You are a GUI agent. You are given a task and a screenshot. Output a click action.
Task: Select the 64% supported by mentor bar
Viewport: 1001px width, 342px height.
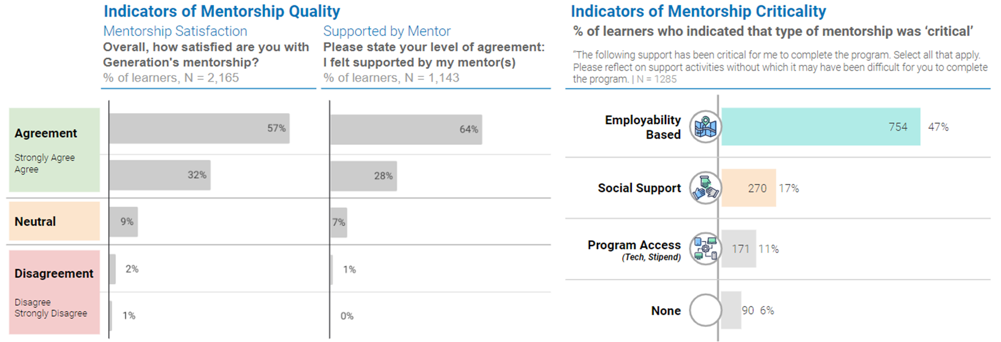click(406, 130)
